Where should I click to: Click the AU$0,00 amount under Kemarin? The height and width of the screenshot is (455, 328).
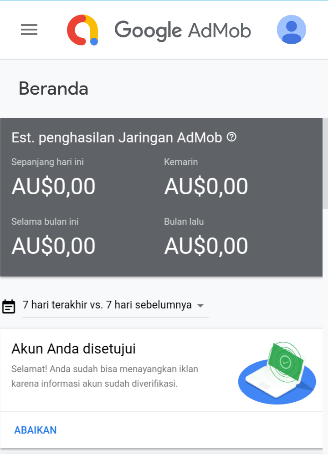pos(206,187)
